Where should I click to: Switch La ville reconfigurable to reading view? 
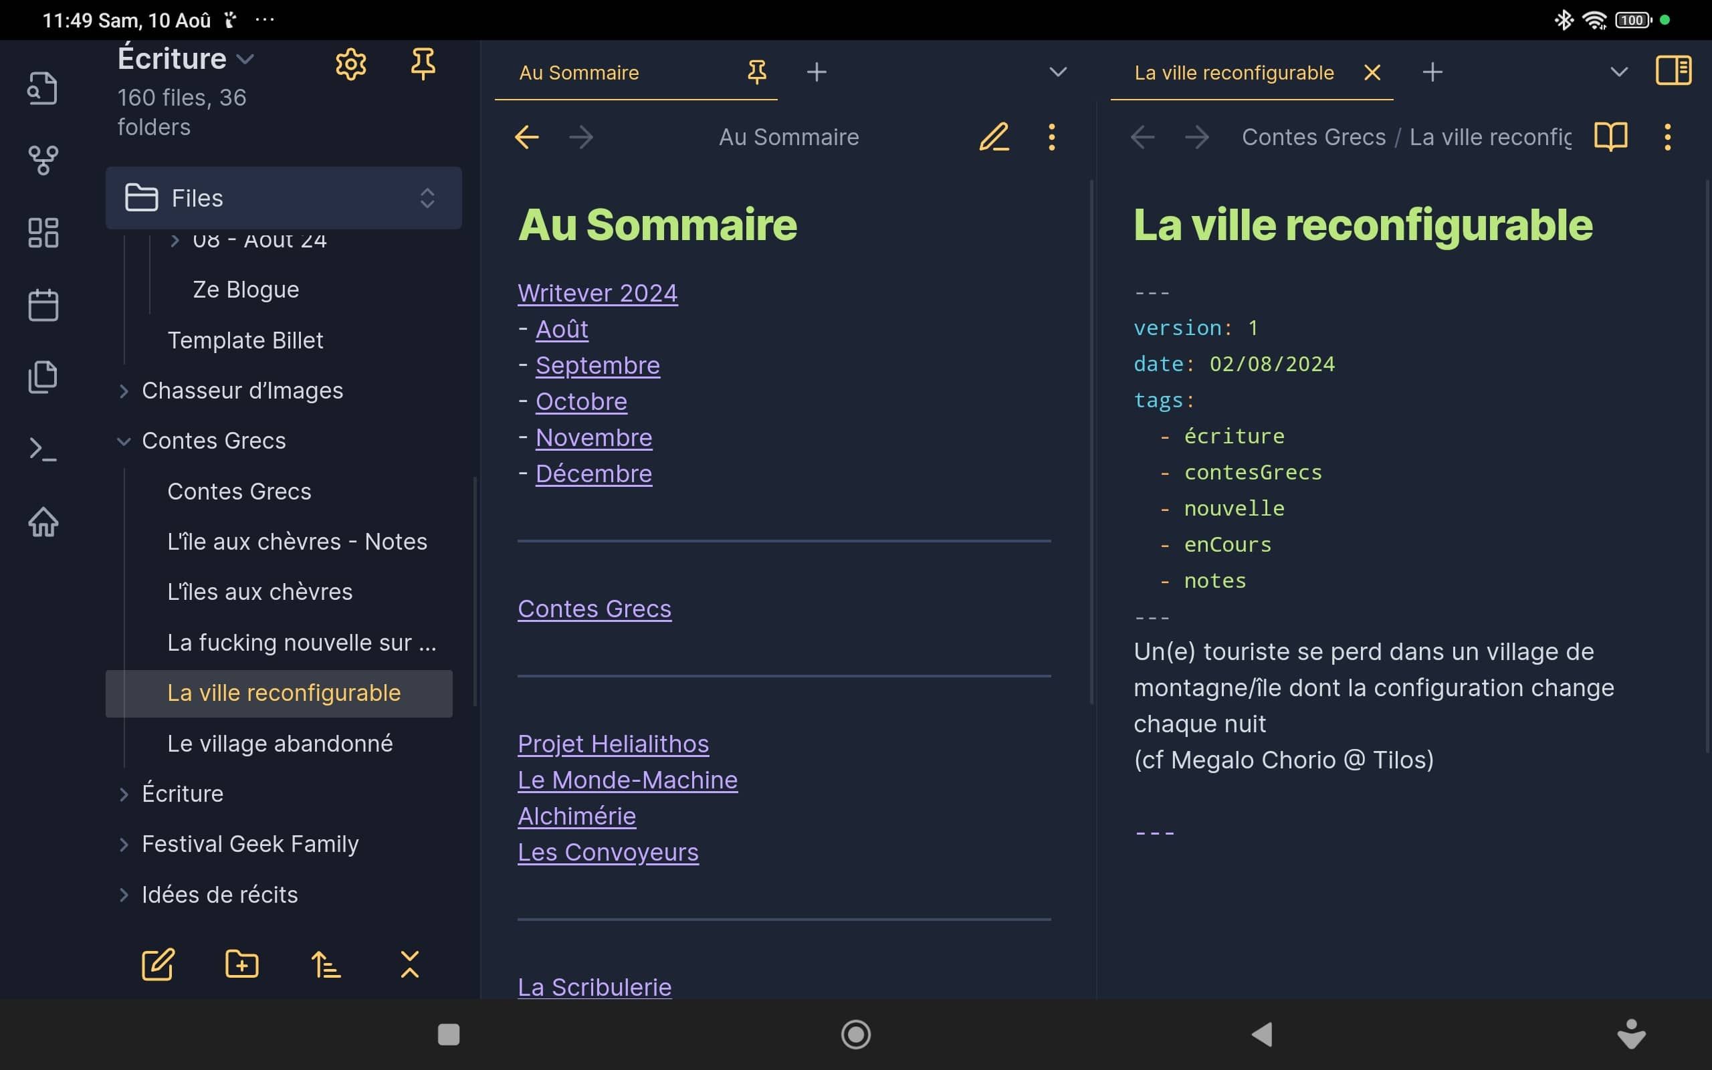[x=1611, y=137]
